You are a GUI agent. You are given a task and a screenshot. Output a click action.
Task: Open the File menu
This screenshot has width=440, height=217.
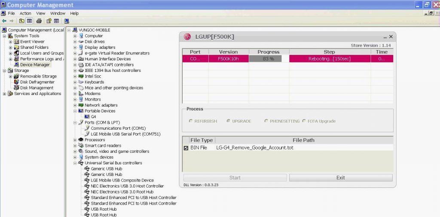coord(11,13)
